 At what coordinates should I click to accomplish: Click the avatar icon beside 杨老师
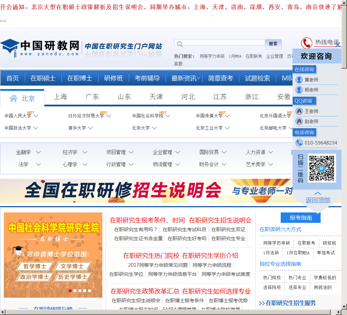299,90
